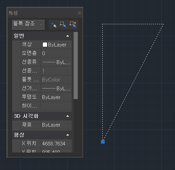Click the Select Objects icon

click(x=63, y=25)
